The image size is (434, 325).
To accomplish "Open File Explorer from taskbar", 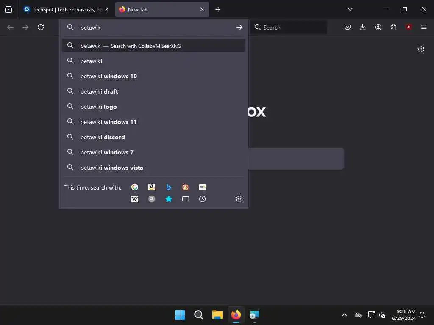I will click(x=217, y=315).
